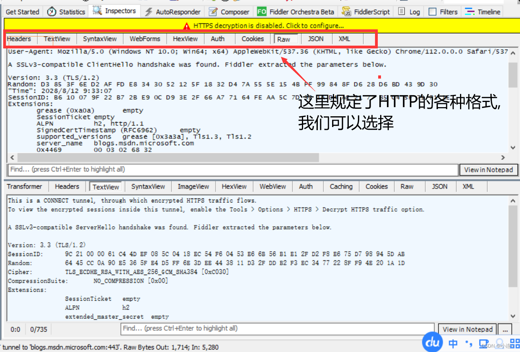Image resolution: width=520 pixels, height=352 pixels.
Task: Open the response HexView tab
Action: pos(234,187)
